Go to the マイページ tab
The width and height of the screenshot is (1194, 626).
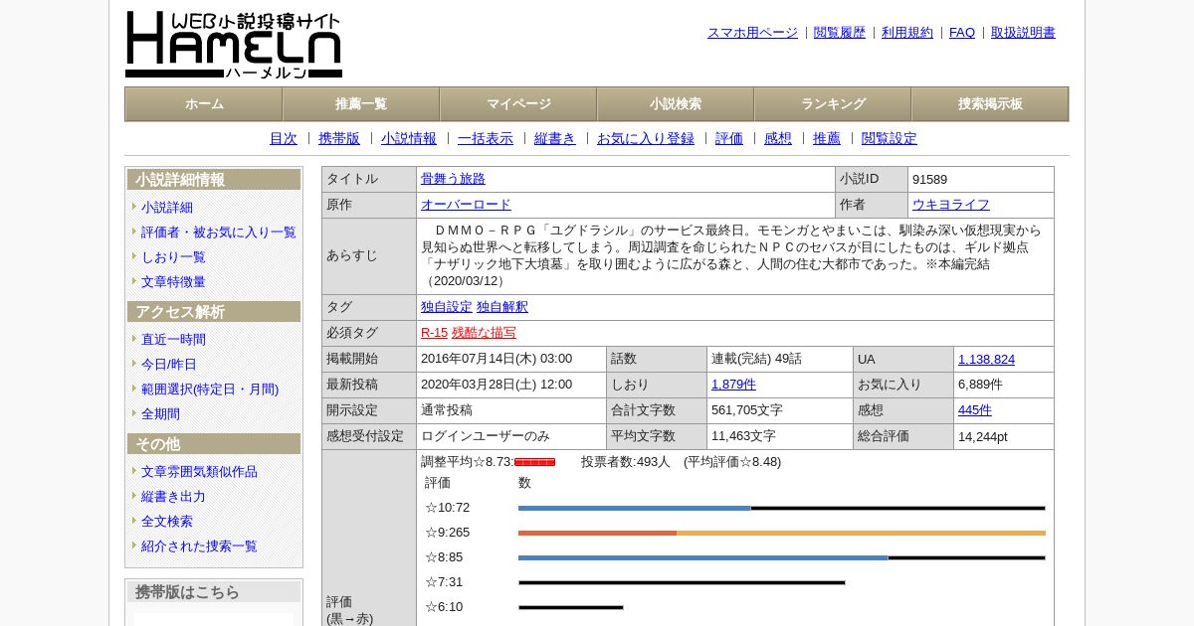(x=518, y=104)
